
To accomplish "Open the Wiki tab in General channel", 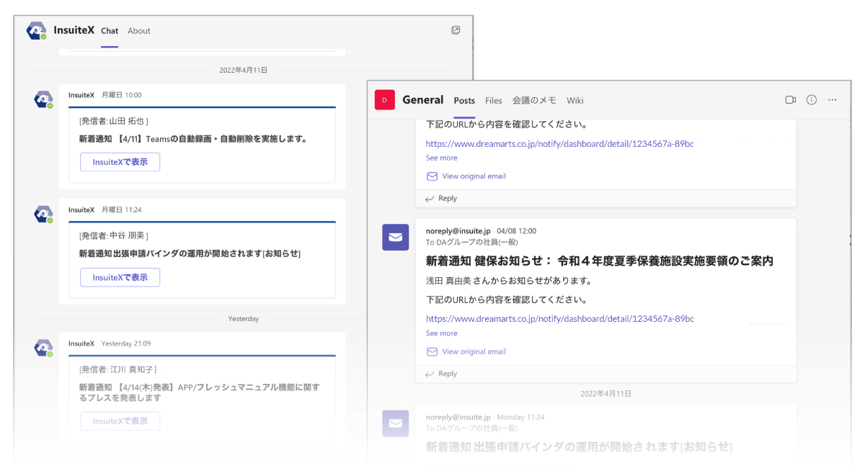I will click(x=575, y=101).
